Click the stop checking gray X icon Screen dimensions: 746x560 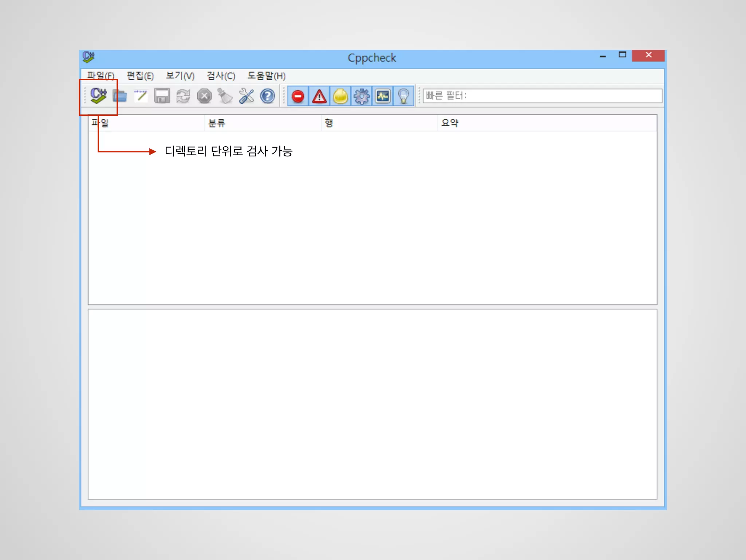(204, 96)
